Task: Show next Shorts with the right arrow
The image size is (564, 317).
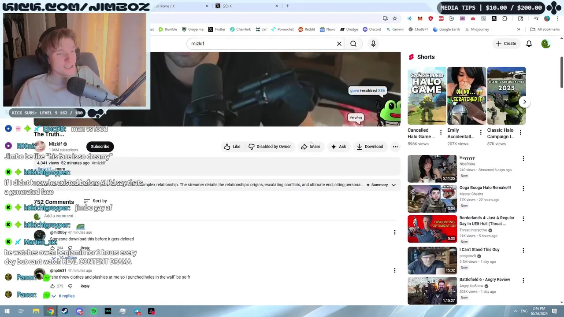Action: click(524, 102)
